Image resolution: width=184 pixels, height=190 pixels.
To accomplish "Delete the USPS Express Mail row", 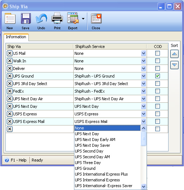I will point(10,121).
